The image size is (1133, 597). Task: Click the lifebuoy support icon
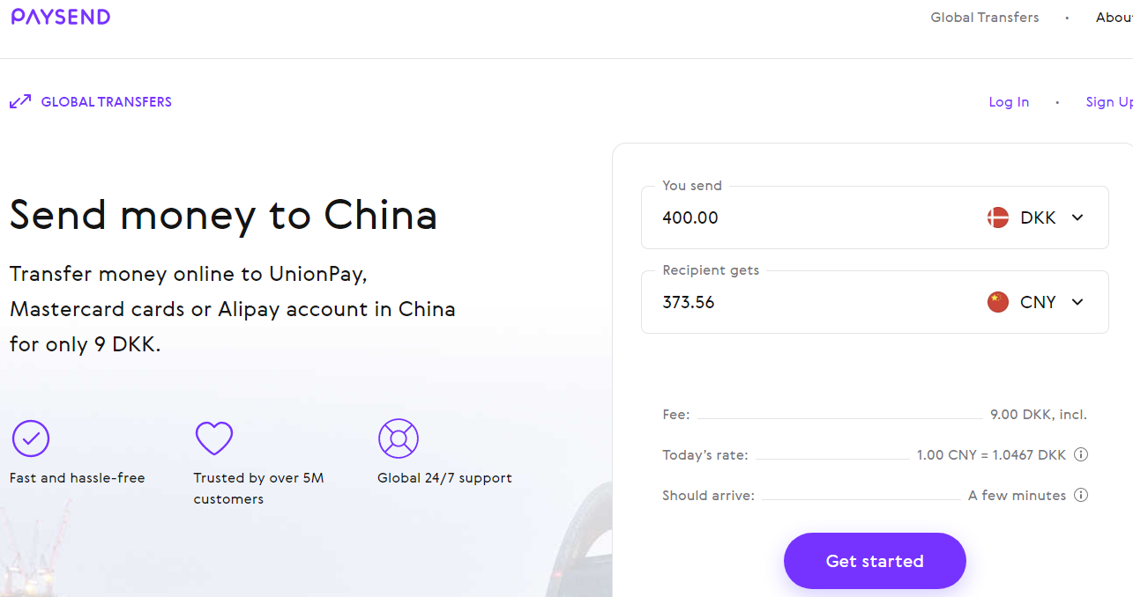(398, 438)
